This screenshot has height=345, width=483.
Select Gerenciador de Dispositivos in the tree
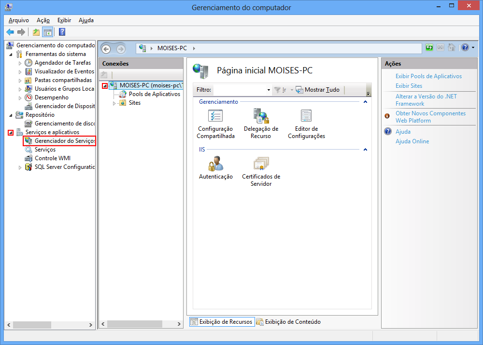(65, 106)
